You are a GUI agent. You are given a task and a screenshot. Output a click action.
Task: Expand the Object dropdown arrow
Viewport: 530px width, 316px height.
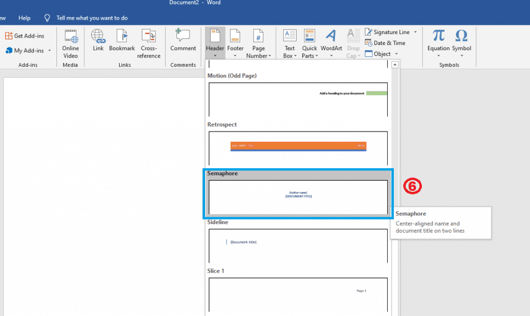point(396,54)
